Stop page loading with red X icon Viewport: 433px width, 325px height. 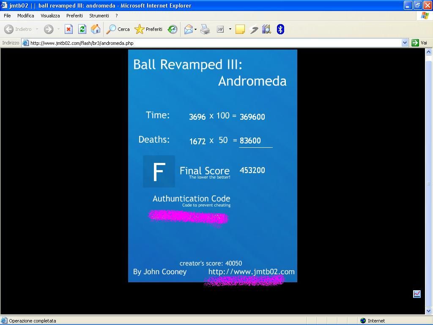tap(69, 29)
